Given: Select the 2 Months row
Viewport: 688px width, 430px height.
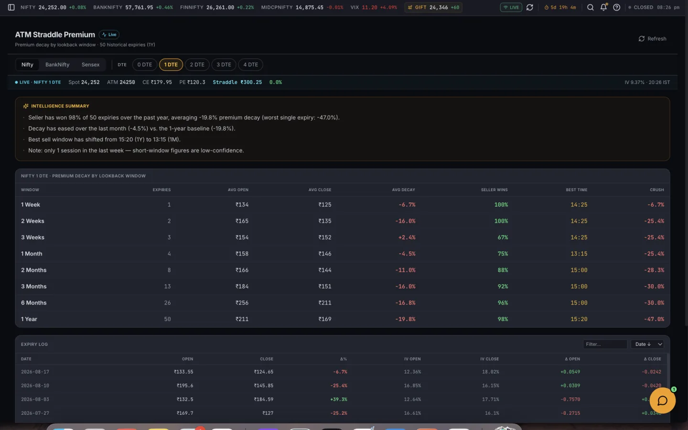Looking at the screenshot, I should coord(342,270).
